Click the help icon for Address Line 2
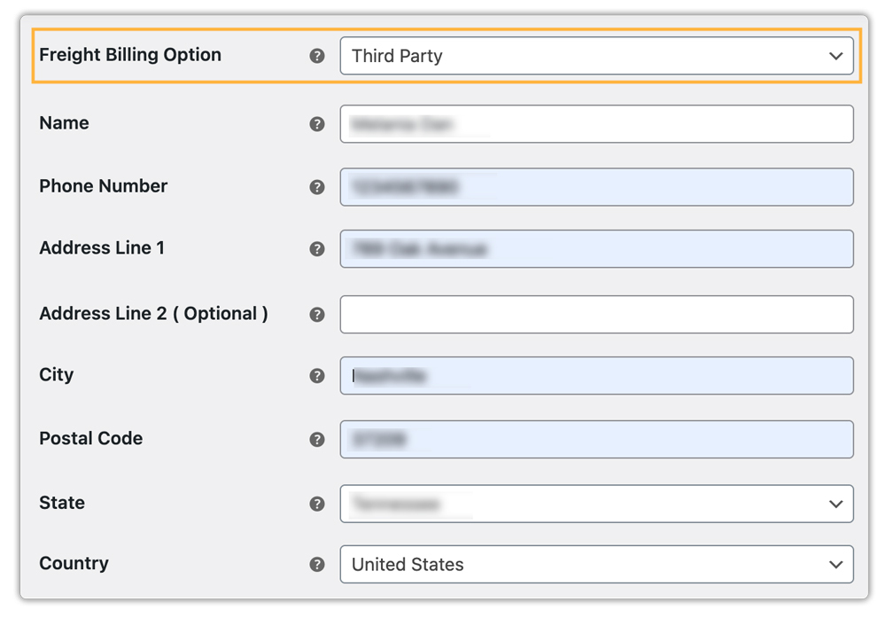886x618 pixels. point(317,314)
